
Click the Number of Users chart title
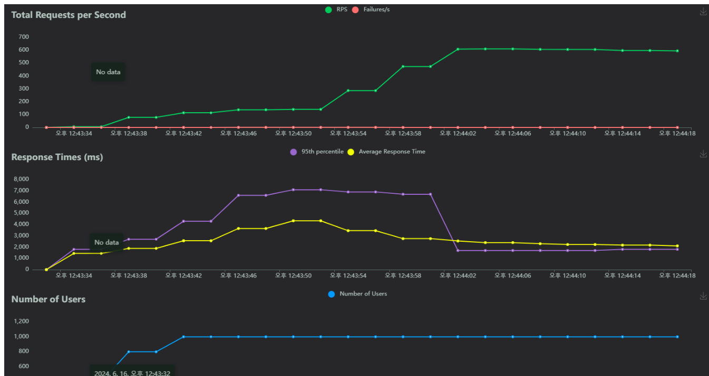tap(48, 299)
